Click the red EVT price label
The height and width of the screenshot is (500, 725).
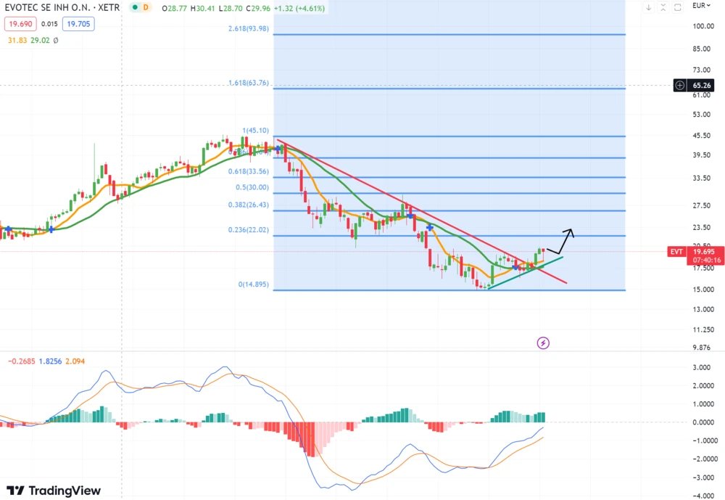[x=676, y=251]
